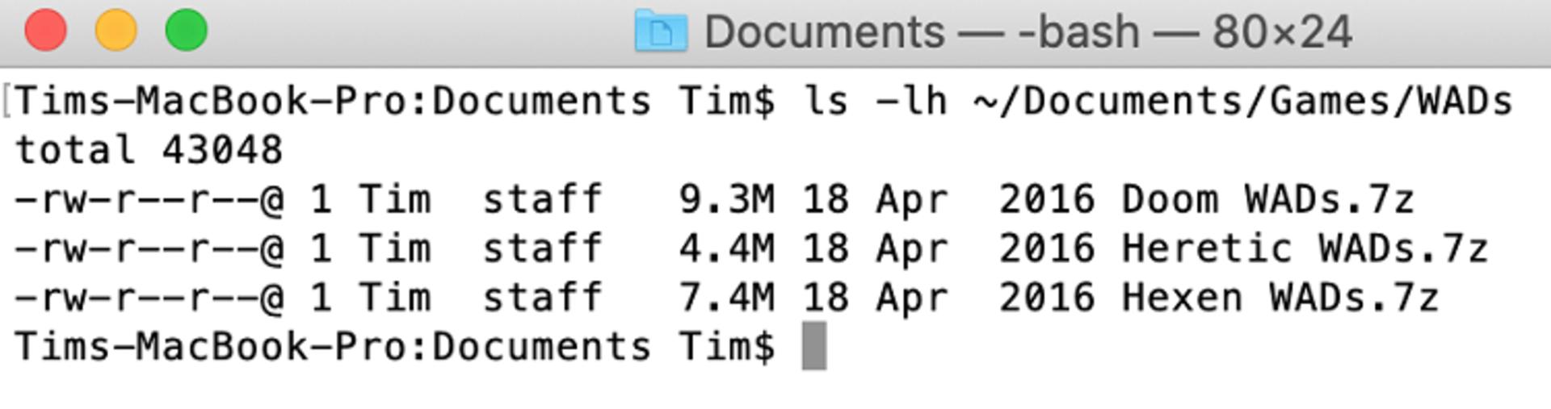The width and height of the screenshot is (1551, 409).
Task: Click the 'Hexen WADs.7z' filename
Action: pos(1280,297)
